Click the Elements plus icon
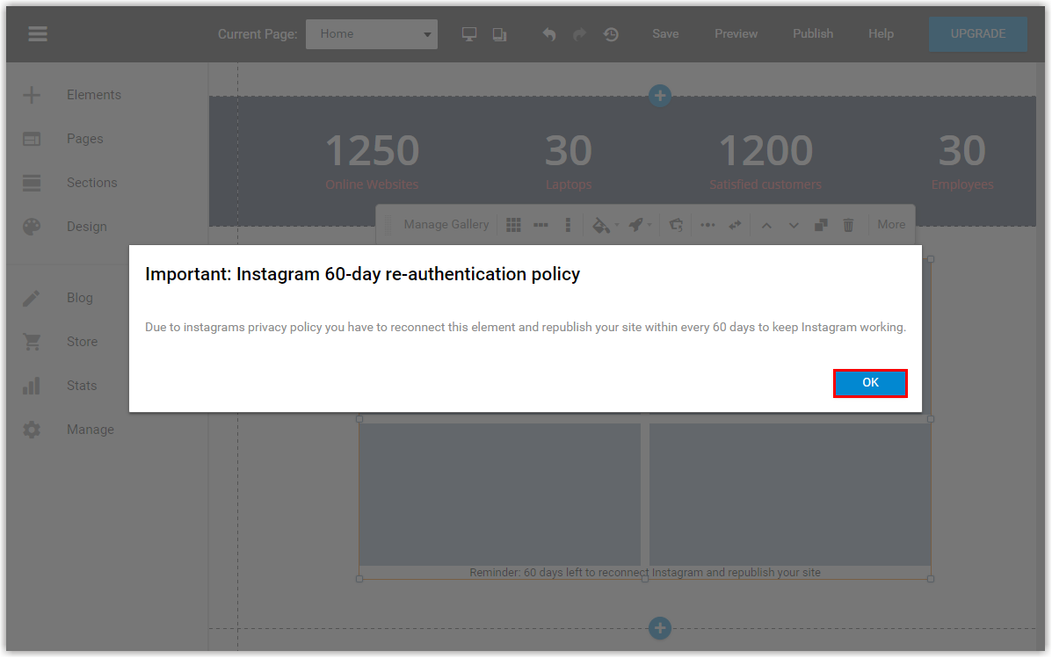Screen dimensions: 1052x658 coord(32,95)
